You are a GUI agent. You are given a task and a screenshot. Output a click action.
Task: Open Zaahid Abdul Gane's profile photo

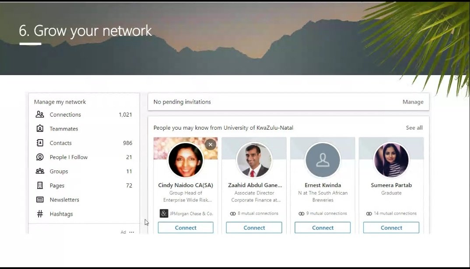coord(254,160)
